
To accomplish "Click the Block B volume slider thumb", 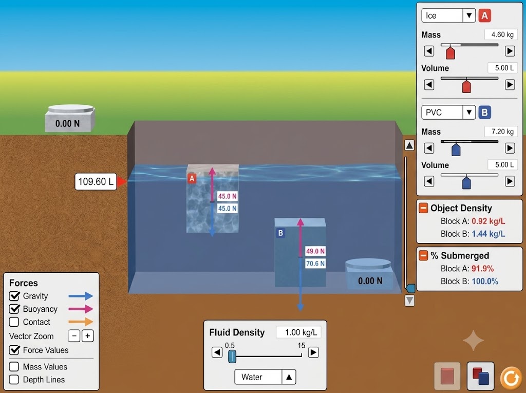I will coord(466,183).
